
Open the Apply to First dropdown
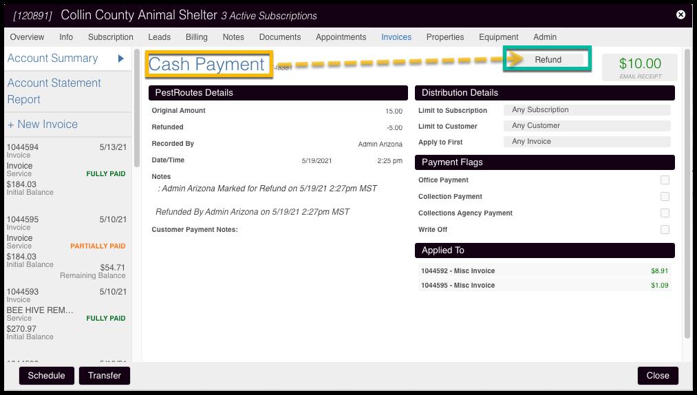click(x=586, y=142)
